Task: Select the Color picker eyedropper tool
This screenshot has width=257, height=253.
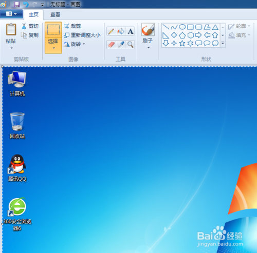Action: pyautogui.click(x=121, y=45)
